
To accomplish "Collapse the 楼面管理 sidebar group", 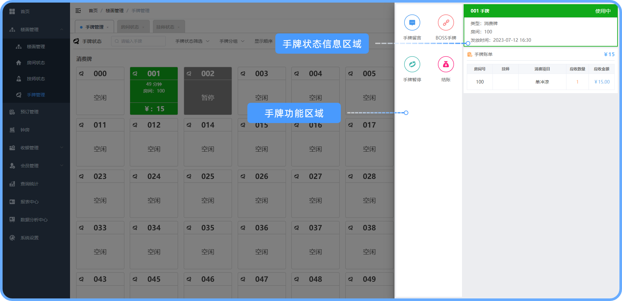I will click(x=36, y=30).
